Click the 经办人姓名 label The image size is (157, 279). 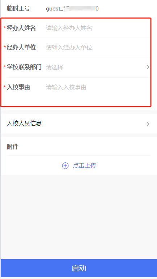pos(21,28)
